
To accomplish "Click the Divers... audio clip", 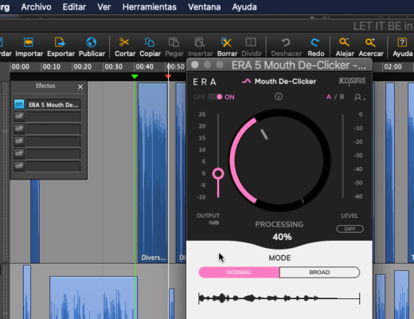I will [x=153, y=173].
